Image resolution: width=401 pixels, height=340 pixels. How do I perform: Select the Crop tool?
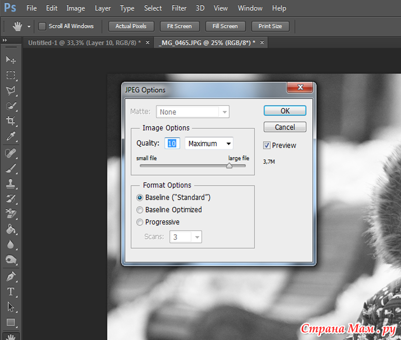tap(11, 120)
